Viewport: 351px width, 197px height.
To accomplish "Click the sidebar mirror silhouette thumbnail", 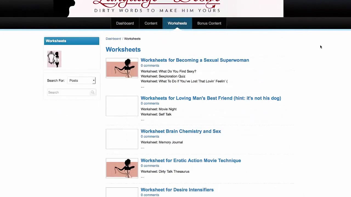I will point(54,59).
